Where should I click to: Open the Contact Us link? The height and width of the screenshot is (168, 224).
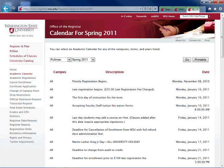(195, 41)
